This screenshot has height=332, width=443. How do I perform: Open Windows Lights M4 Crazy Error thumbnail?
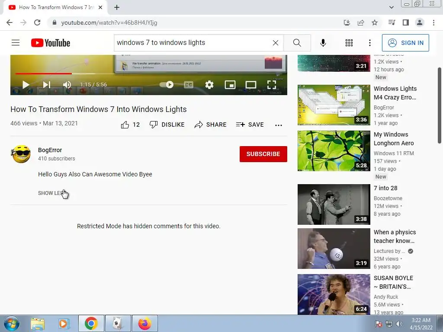tap(334, 105)
